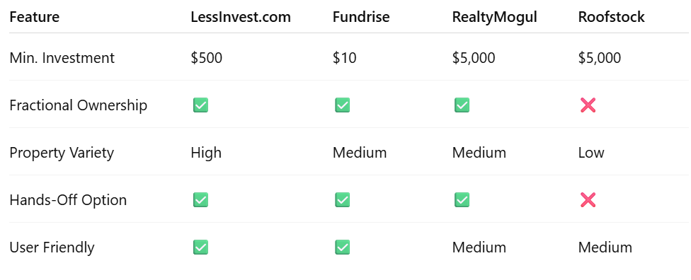This screenshot has width=691, height=280.
Task: Click Fundrise Hands-Off Option checkmark
Action: click(x=343, y=200)
